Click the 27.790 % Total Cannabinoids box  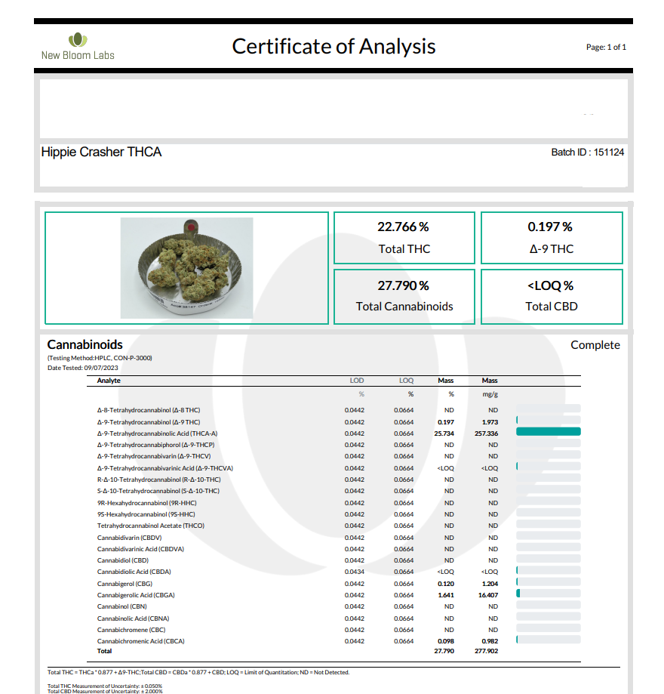coord(404,297)
